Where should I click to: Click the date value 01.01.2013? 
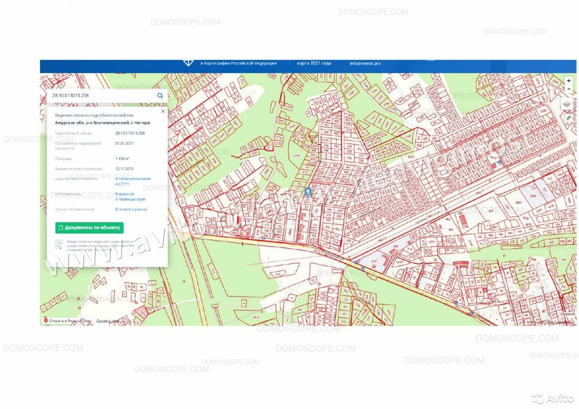[124, 143]
